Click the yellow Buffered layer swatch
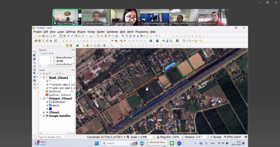280x147 pixels. coord(47,91)
